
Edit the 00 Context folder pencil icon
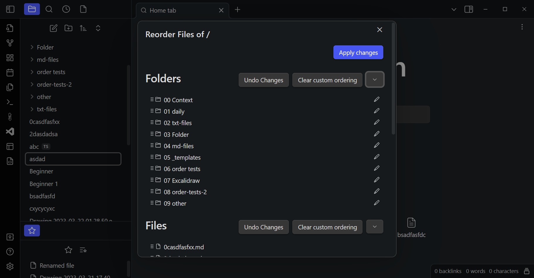[377, 100]
